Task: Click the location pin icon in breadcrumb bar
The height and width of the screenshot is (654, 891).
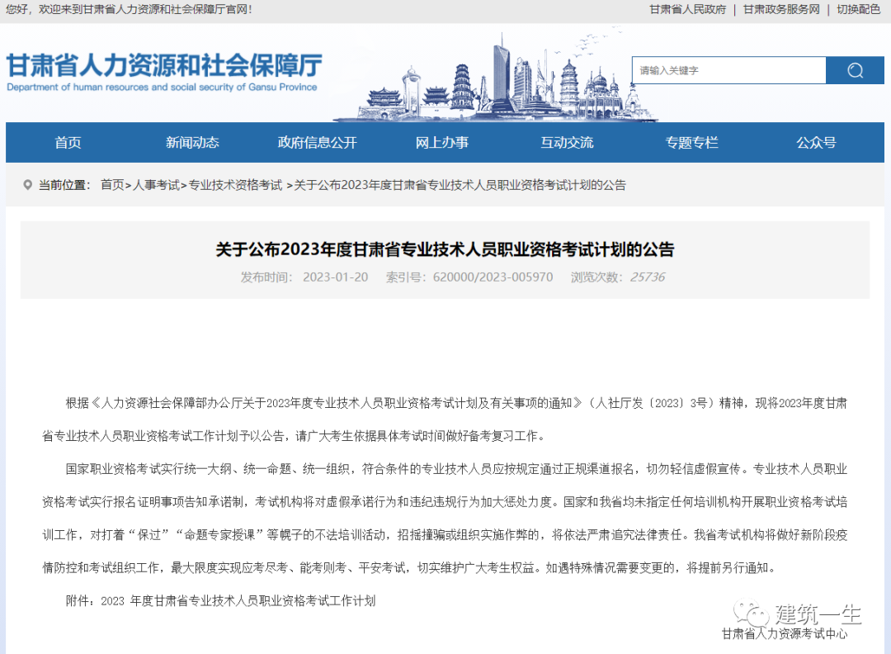Action: click(27, 185)
